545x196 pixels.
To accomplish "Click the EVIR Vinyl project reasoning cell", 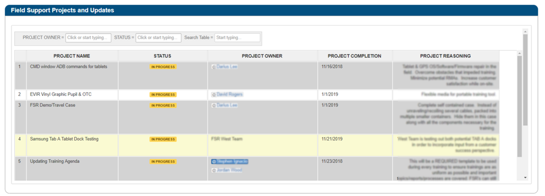I will (446, 95).
